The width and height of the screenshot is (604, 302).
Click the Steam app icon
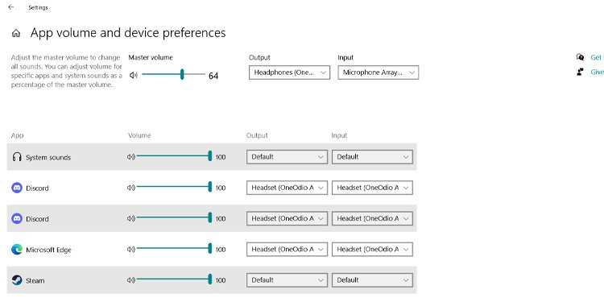pyautogui.click(x=17, y=280)
